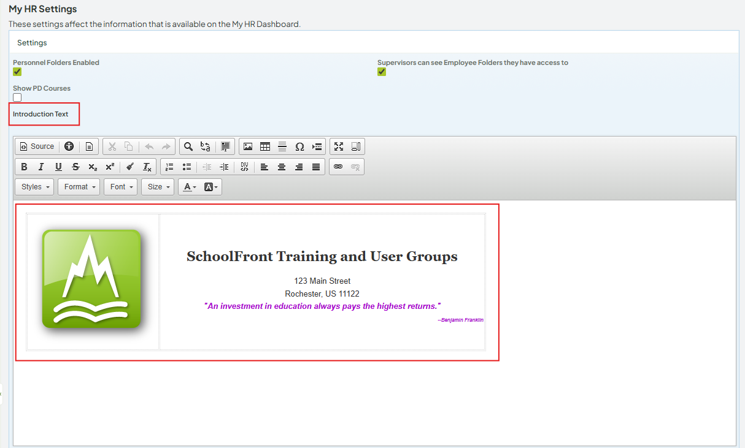Image resolution: width=745 pixels, height=448 pixels.
Task: Align text to the left
Action: pyautogui.click(x=264, y=167)
